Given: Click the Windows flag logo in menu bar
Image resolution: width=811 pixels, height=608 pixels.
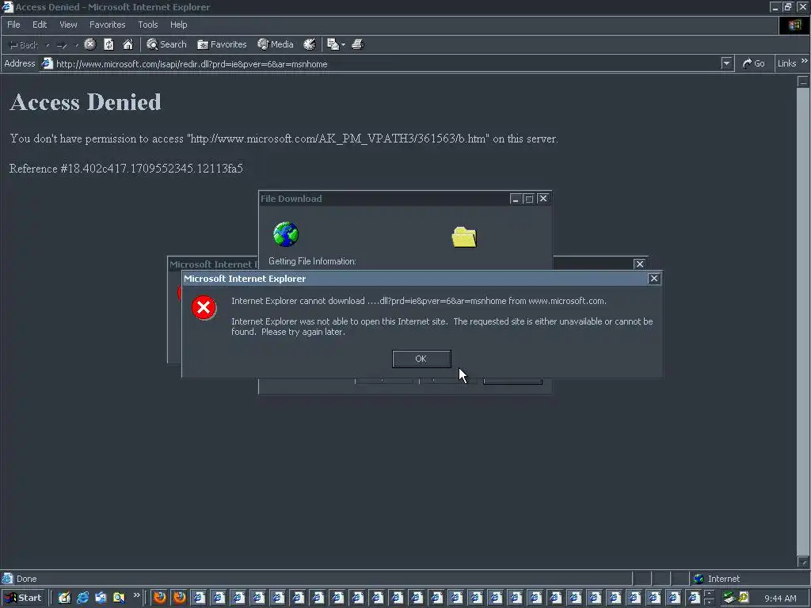Looking at the screenshot, I should [794, 25].
